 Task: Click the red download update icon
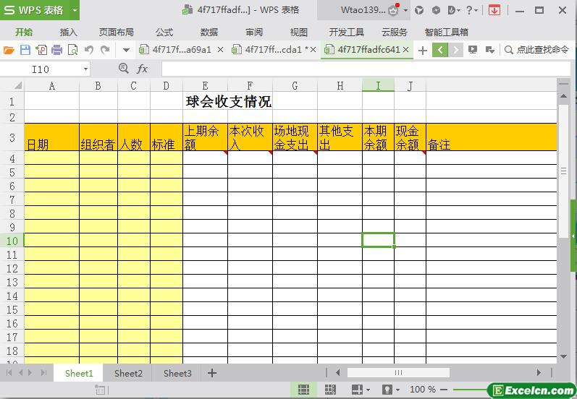(494, 10)
